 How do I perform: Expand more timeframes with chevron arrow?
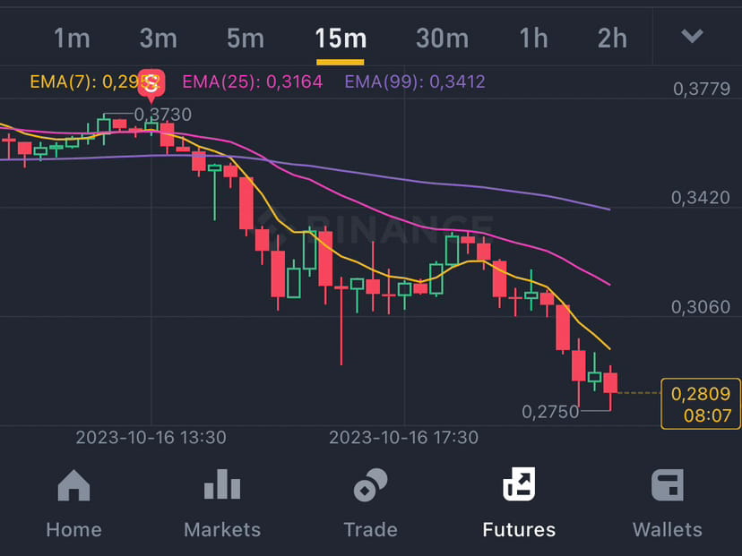coord(692,36)
